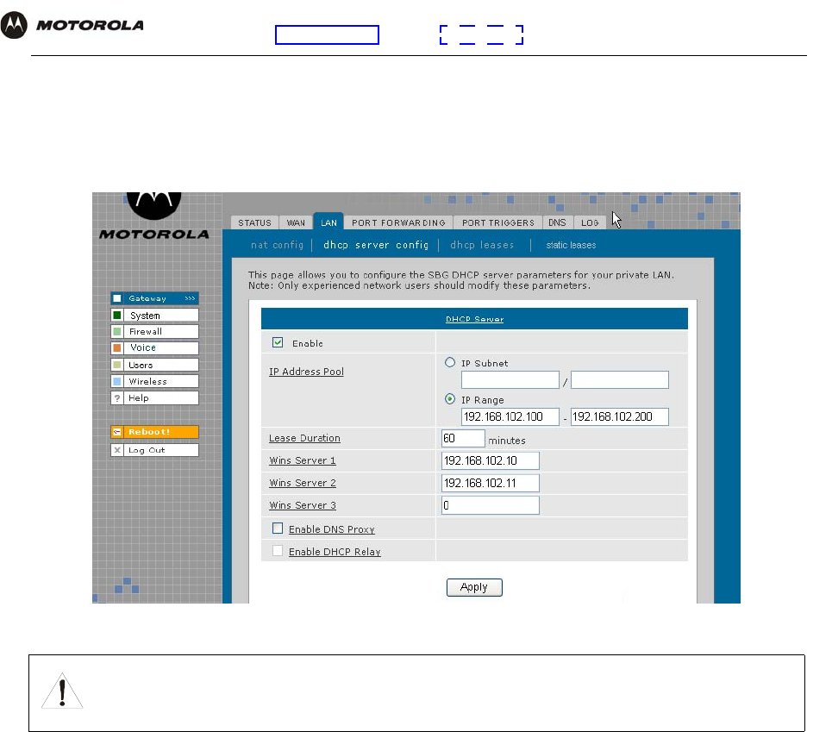832x732 pixels.
Task: Click the orange Reboot! button
Action: [154, 432]
